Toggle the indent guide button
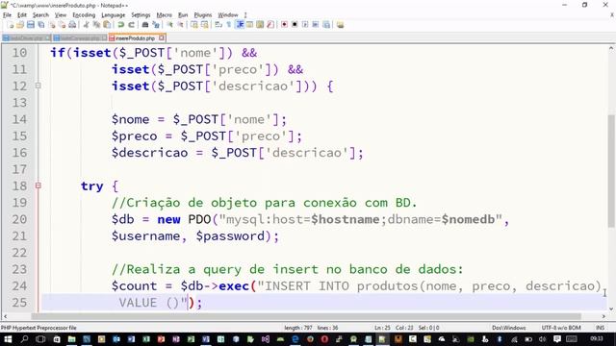616x346 pixels. coord(240,25)
